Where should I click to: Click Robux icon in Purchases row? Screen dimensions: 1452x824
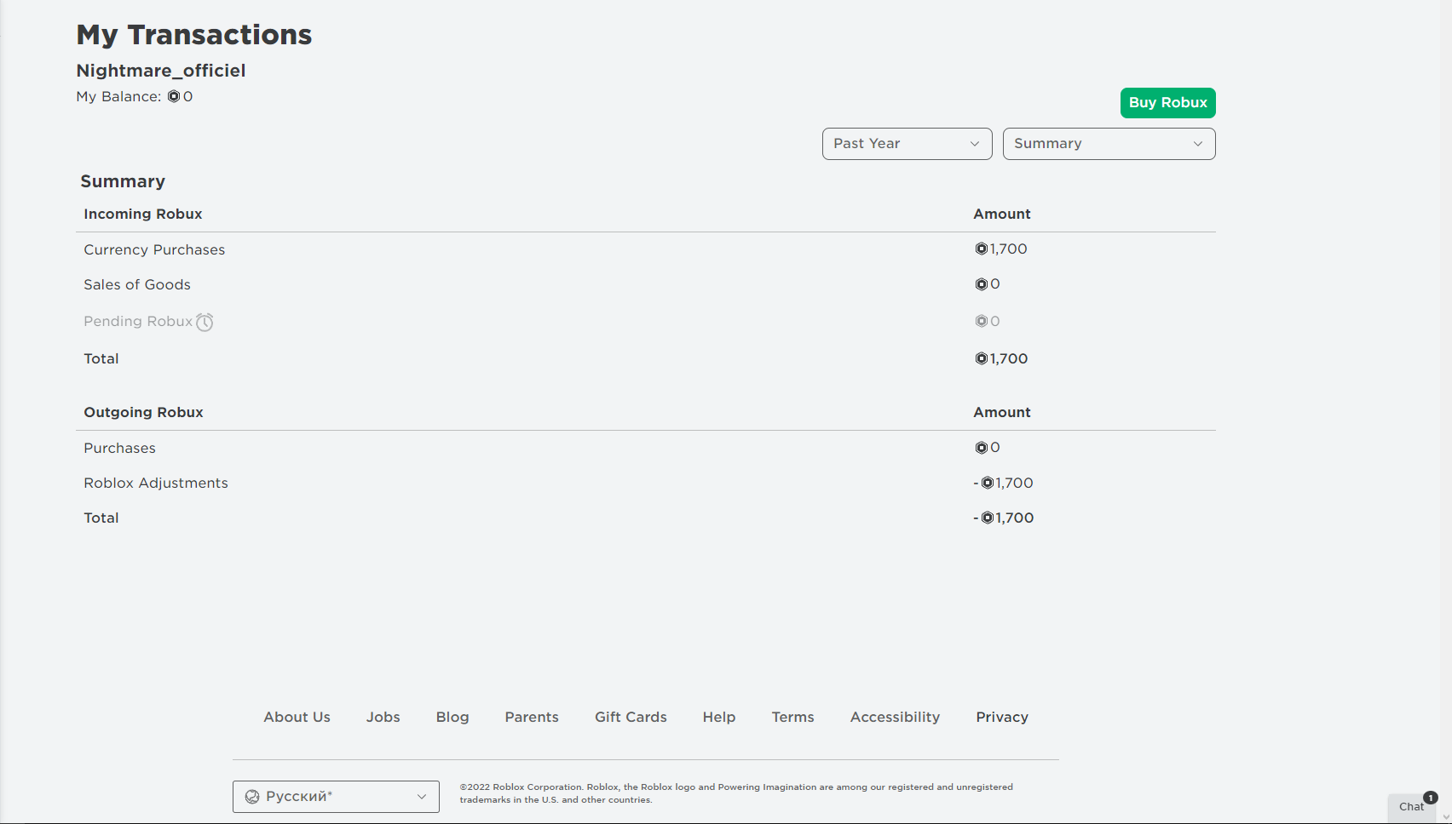[981, 448]
